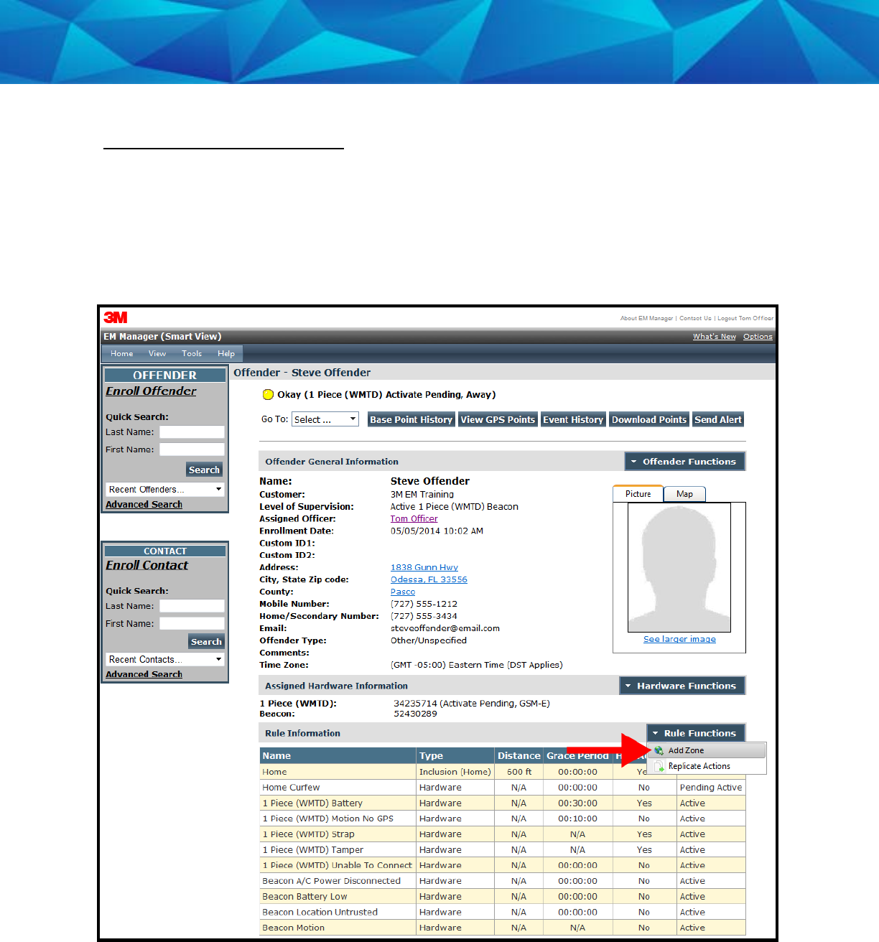Expand the Hardware Functions menu
879x942 pixels.
pos(682,686)
